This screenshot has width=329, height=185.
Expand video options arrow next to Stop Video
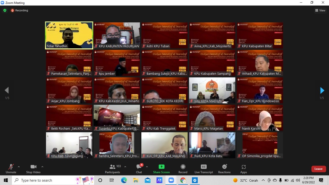pyautogui.click(x=42, y=167)
